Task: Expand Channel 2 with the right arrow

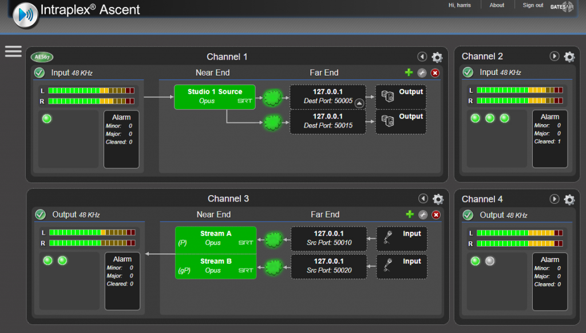Action: tap(554, 56)
